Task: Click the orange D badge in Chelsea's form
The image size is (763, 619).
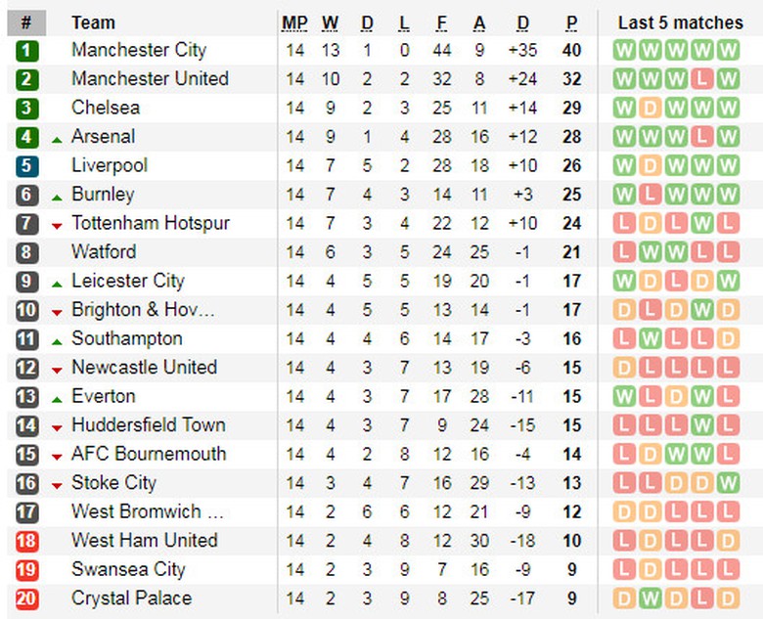Action: tap(650, 109)
